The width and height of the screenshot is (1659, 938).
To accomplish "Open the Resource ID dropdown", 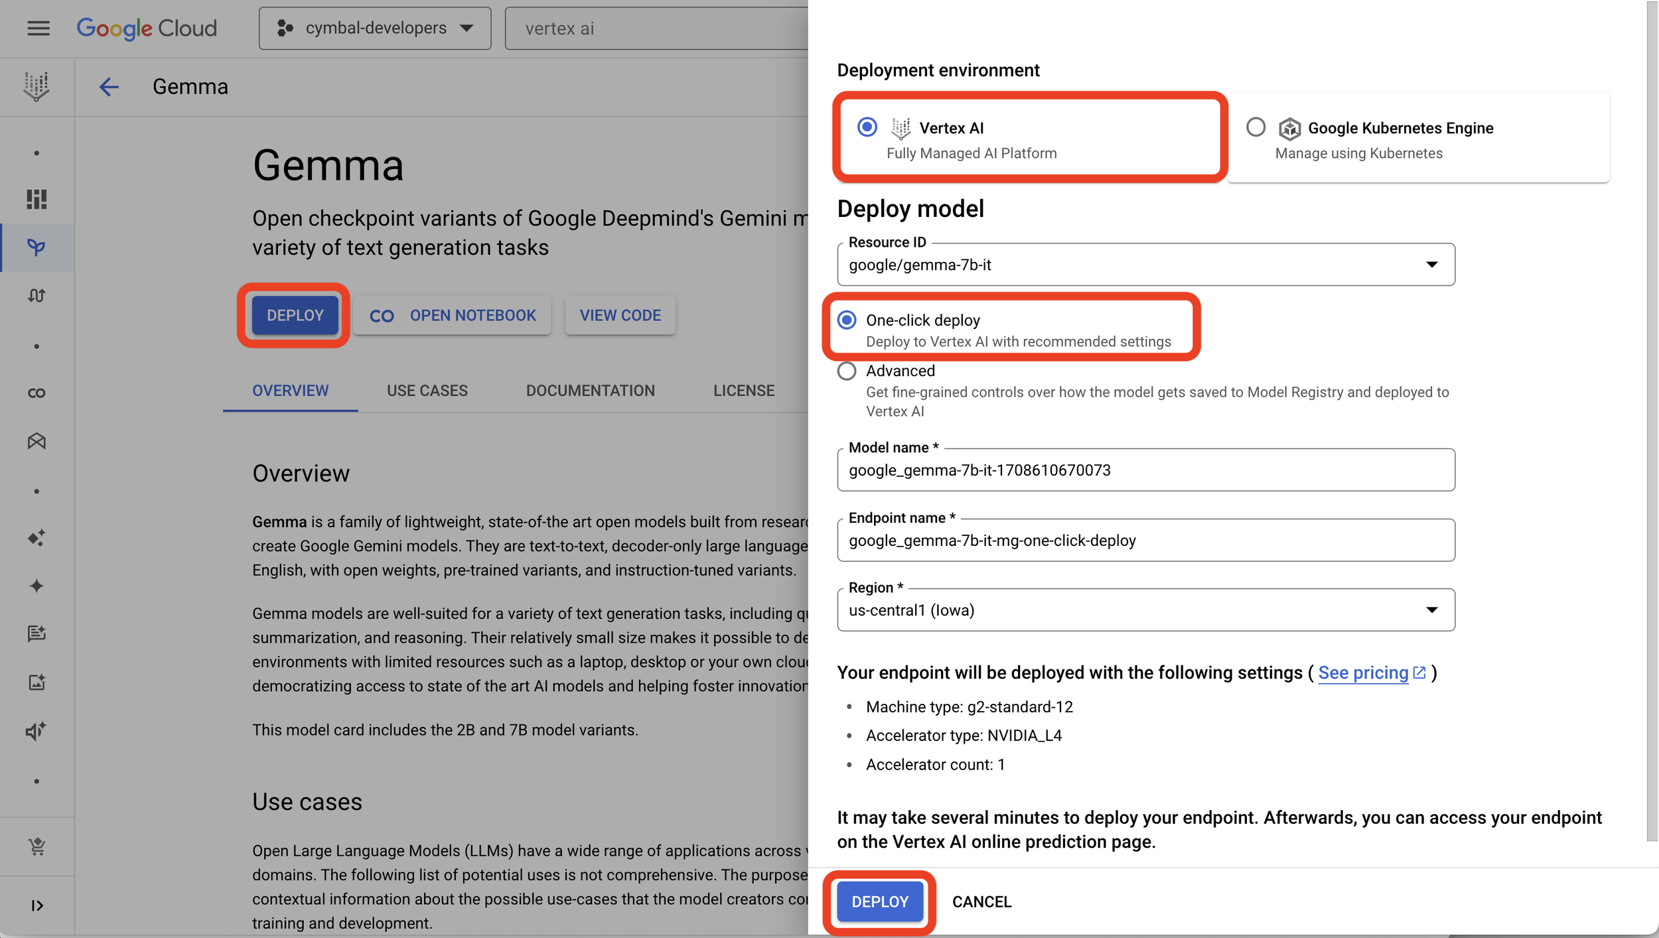I will tap(1145, 265).
